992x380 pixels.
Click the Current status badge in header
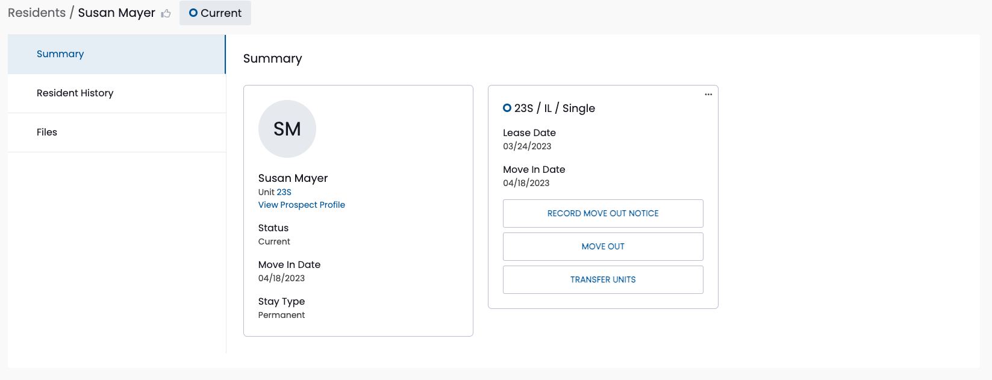tap(215, 13)
